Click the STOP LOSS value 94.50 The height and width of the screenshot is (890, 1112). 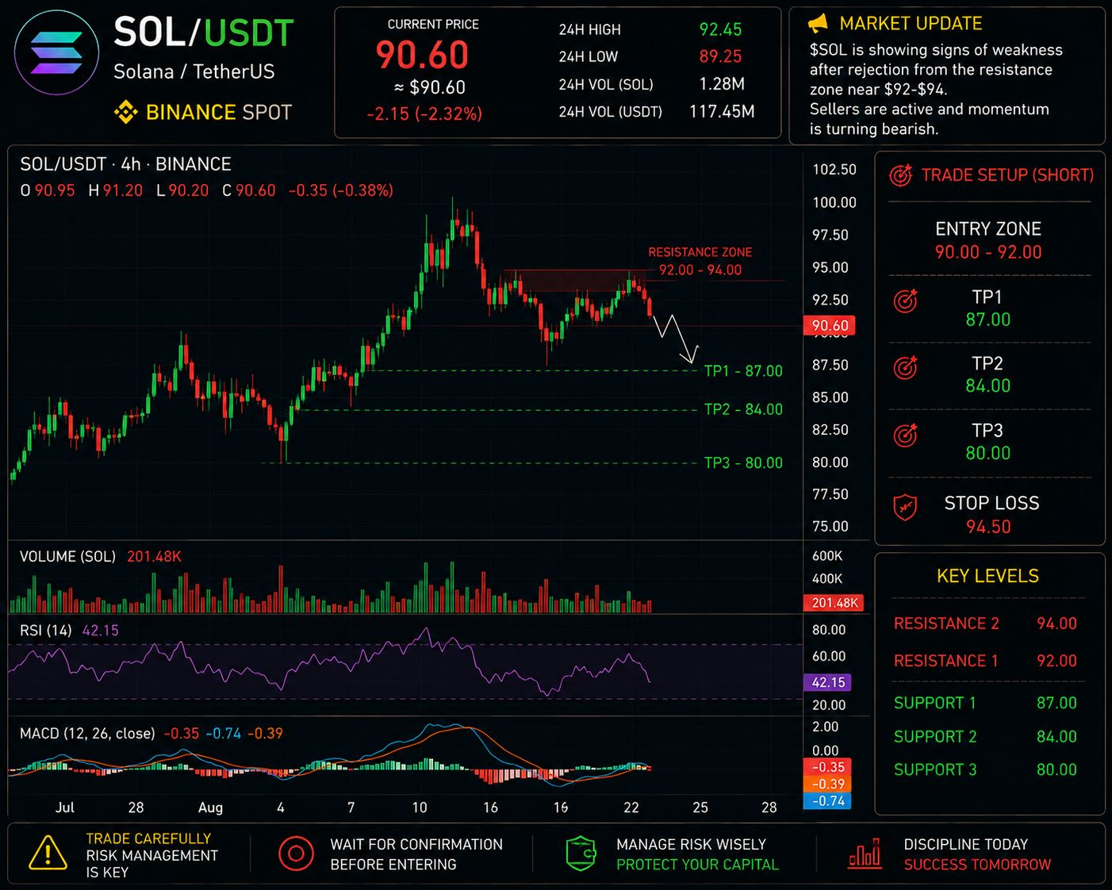pyautogui.click(x=988, y=527)
